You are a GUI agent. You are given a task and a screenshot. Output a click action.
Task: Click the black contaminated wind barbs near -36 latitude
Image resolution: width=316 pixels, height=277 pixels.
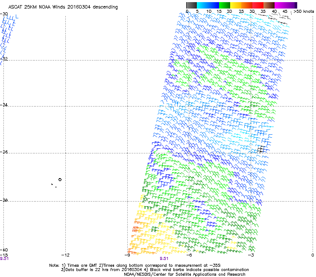pyautogui.click(x=261, y=149)
